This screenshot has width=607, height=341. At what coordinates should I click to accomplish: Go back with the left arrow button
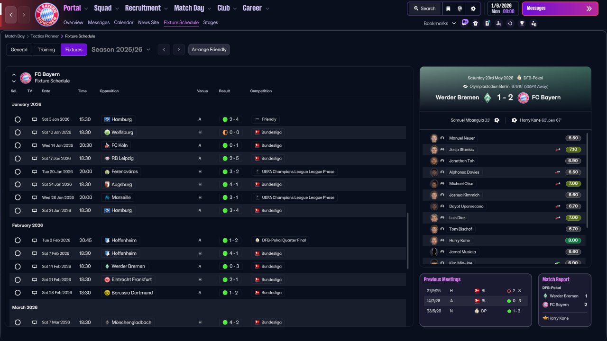11,15
